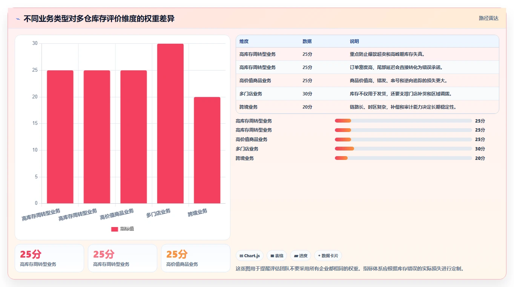Click the 说明 column header

[354, 41]
